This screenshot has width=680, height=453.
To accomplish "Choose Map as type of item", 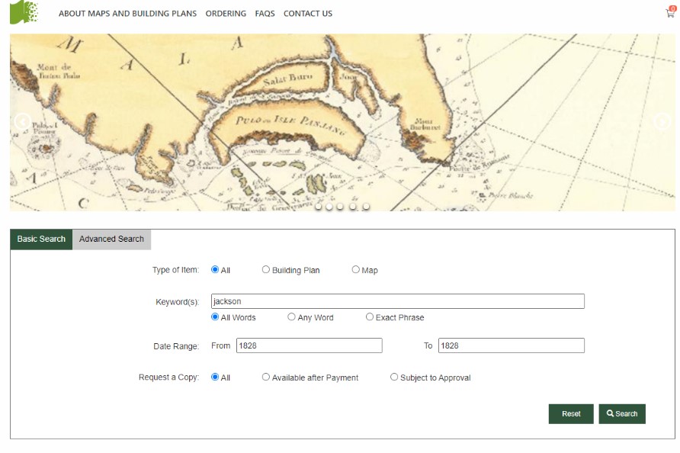I will (355, 269).
